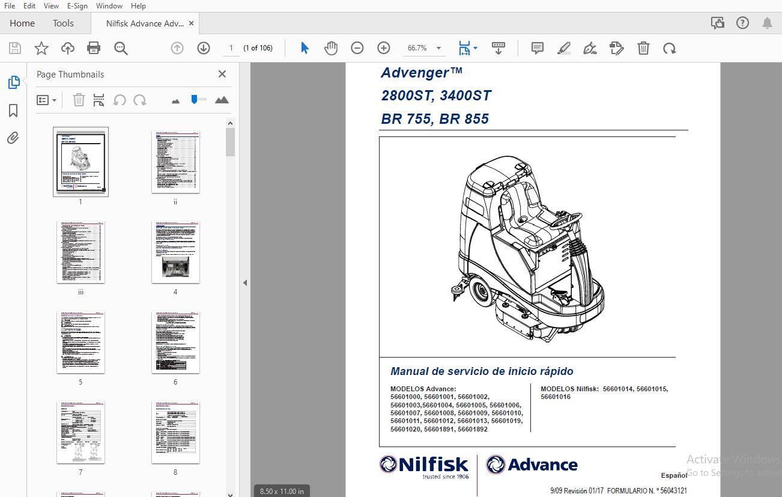Open thumbnails panel options dropdown

tap(46, 100)
